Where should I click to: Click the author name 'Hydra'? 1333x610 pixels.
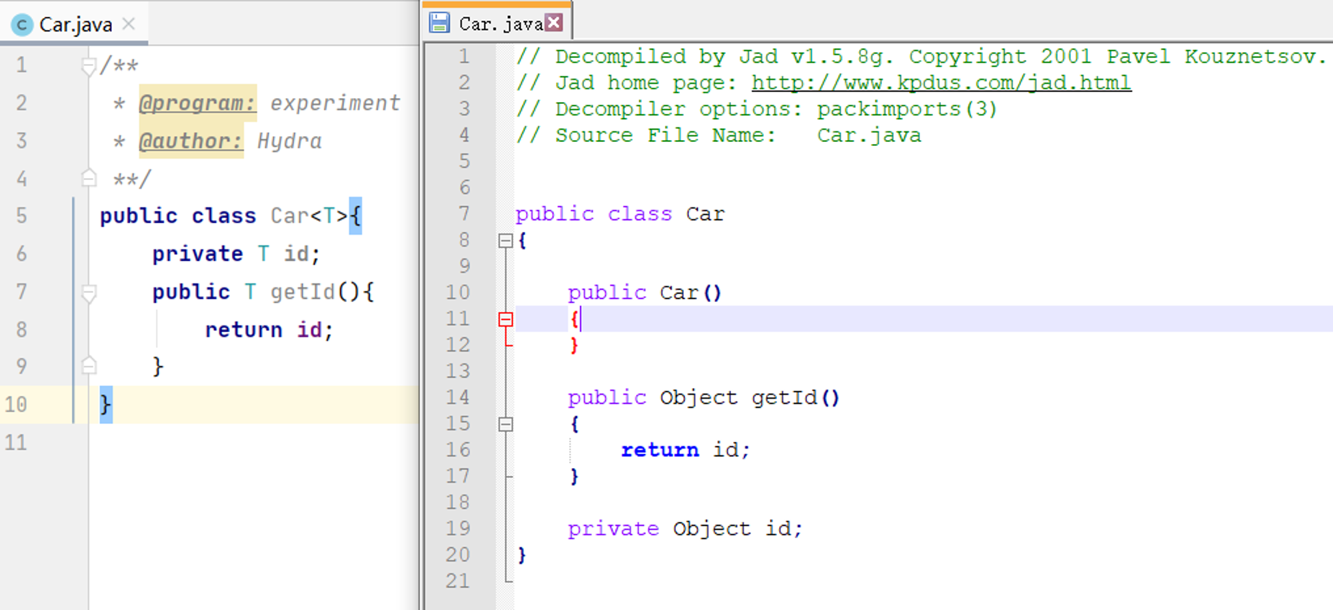289,141
